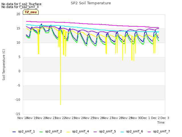Viewport: 182px width, 137px height.
Task: Click the Nov 18 x-axis tick label
Action: 22,118
